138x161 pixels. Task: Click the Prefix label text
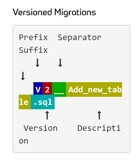(x=33, y=37)
